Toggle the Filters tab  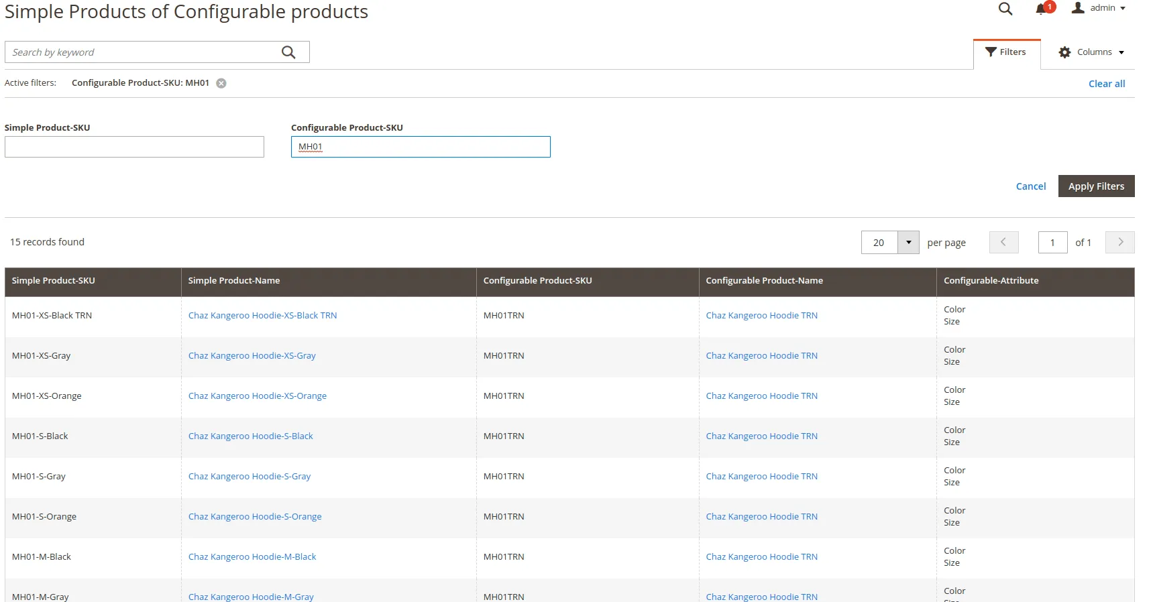pos(1006,52)
